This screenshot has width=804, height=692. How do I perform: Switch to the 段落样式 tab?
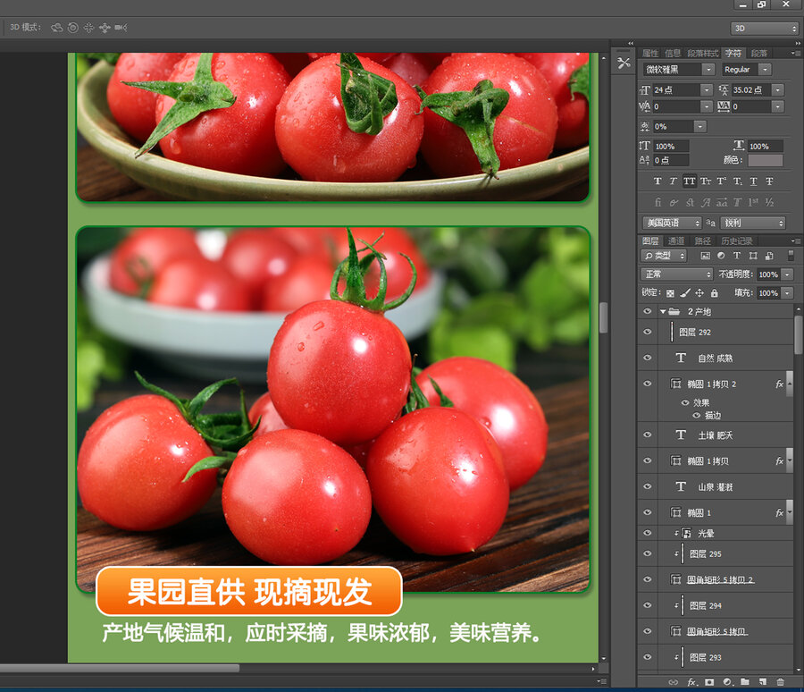[703, 53]
